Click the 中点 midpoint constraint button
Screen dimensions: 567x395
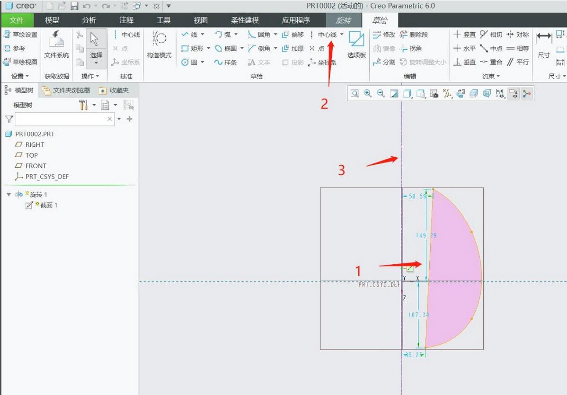tap(491, 48)
